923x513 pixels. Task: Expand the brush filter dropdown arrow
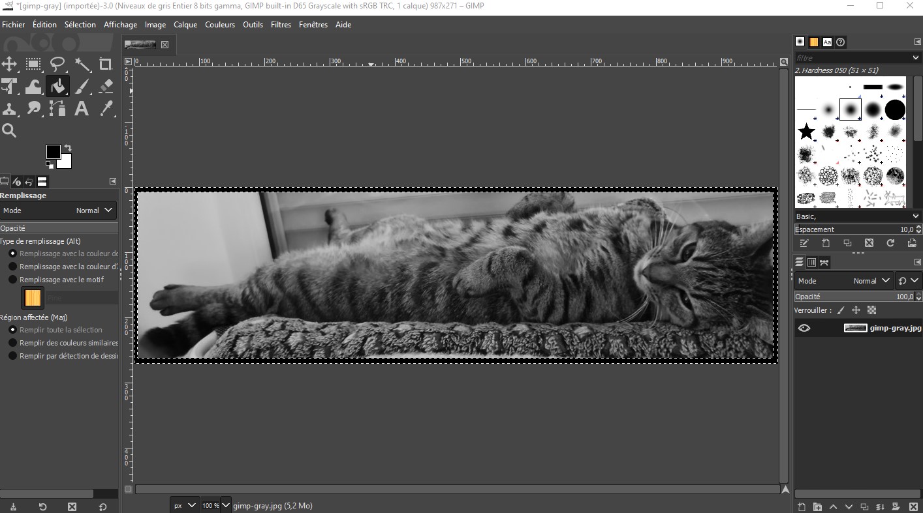[x=916, y=58]
